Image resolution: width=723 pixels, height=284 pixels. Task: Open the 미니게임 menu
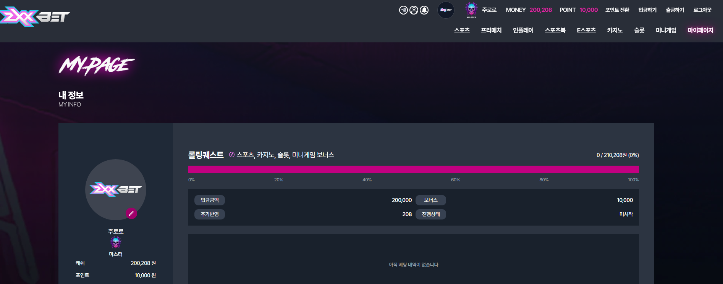(x=666, y=30)
